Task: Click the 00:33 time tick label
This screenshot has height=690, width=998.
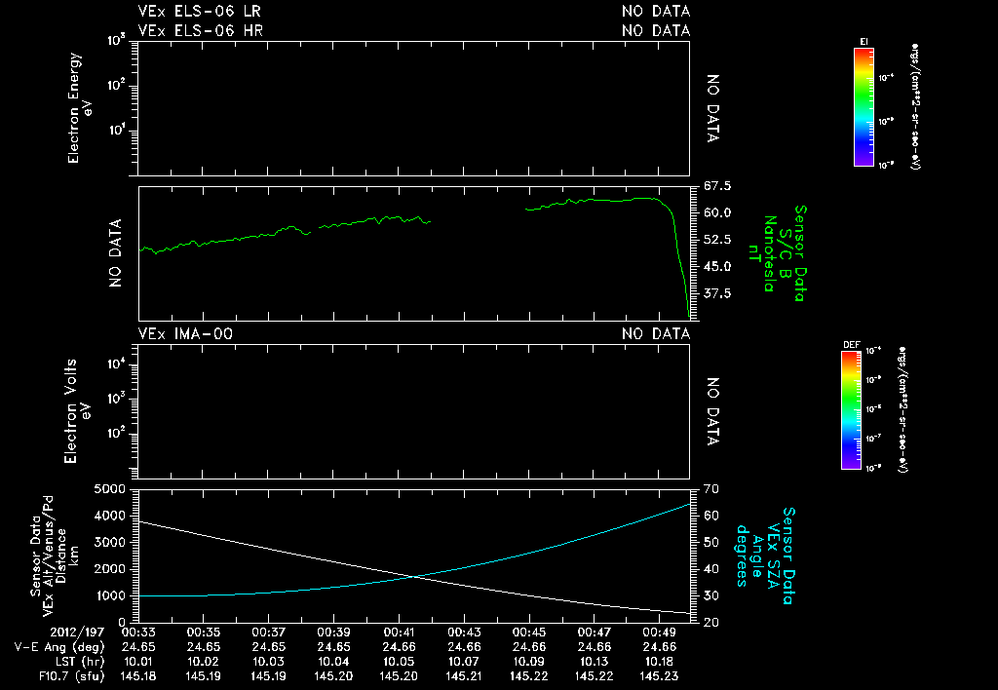Action: (x=138, y=632)
